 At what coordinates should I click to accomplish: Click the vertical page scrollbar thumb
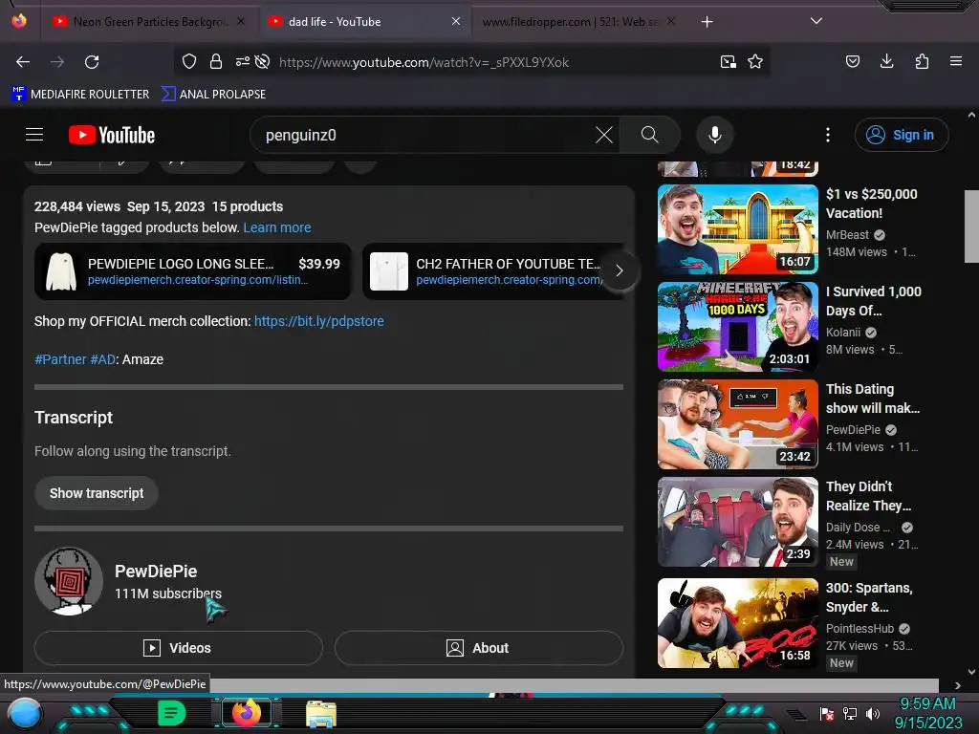[971, 226]
